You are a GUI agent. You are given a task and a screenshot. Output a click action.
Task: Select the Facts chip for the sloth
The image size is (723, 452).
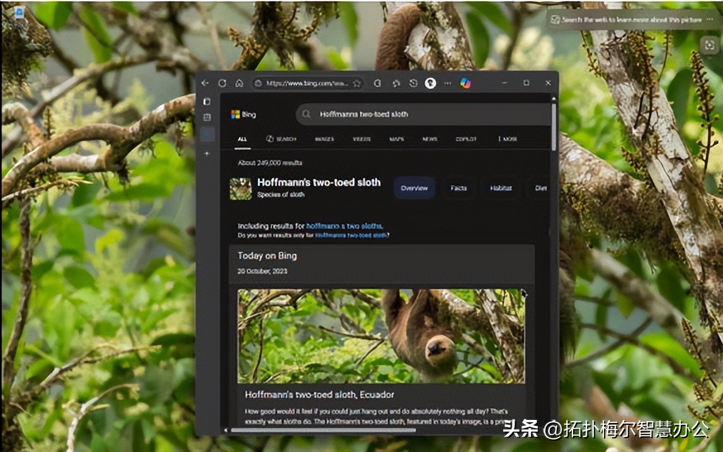pos(458,188)
